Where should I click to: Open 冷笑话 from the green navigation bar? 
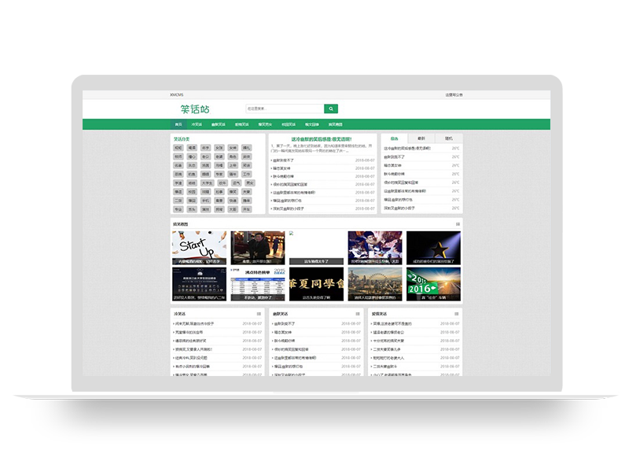pyautogui.click(x=197, y=125)
